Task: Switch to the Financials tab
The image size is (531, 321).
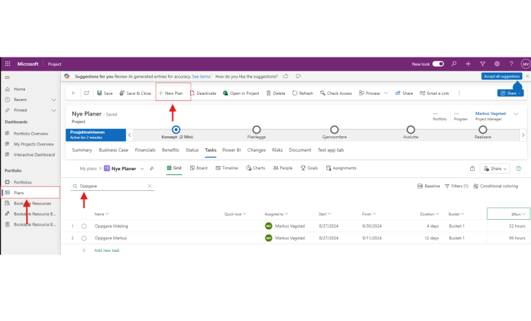Action: (145, 150)
